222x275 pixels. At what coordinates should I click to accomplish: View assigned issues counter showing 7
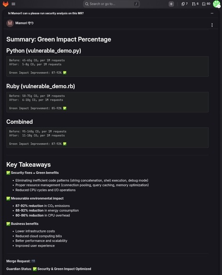(x=184, y=4)
